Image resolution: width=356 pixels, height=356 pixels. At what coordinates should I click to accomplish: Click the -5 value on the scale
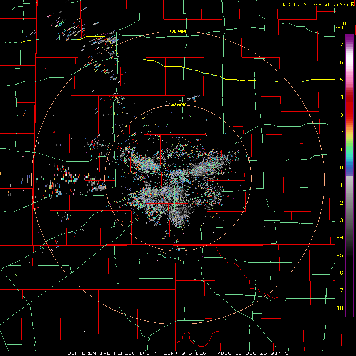pyautogui.click(x=340, y=256)
